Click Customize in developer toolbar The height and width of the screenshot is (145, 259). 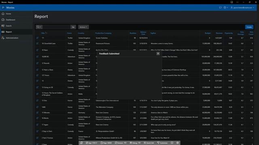click(162, 143)
